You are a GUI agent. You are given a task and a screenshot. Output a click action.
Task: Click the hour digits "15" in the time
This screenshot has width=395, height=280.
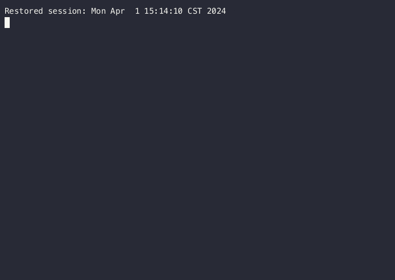(149, 11)
